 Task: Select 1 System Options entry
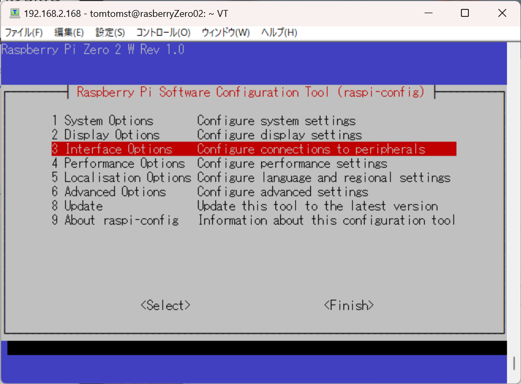click(x=254, y=121)
